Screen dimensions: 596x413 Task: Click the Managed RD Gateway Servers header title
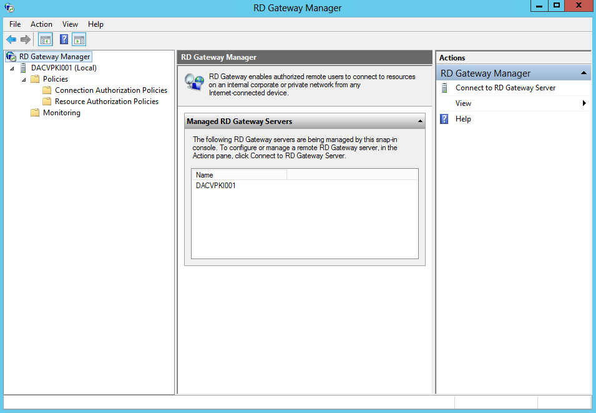[x=240, y=121]
